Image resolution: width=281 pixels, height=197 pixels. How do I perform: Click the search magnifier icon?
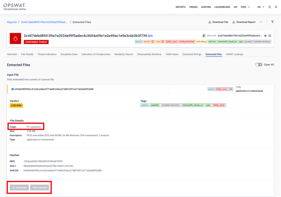pyautogui.click(x=276, y=7)
